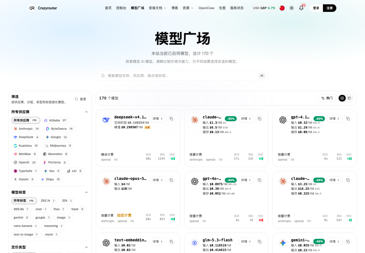
Task: Click the reset icon in the filter panel
Action: [77, 99]
